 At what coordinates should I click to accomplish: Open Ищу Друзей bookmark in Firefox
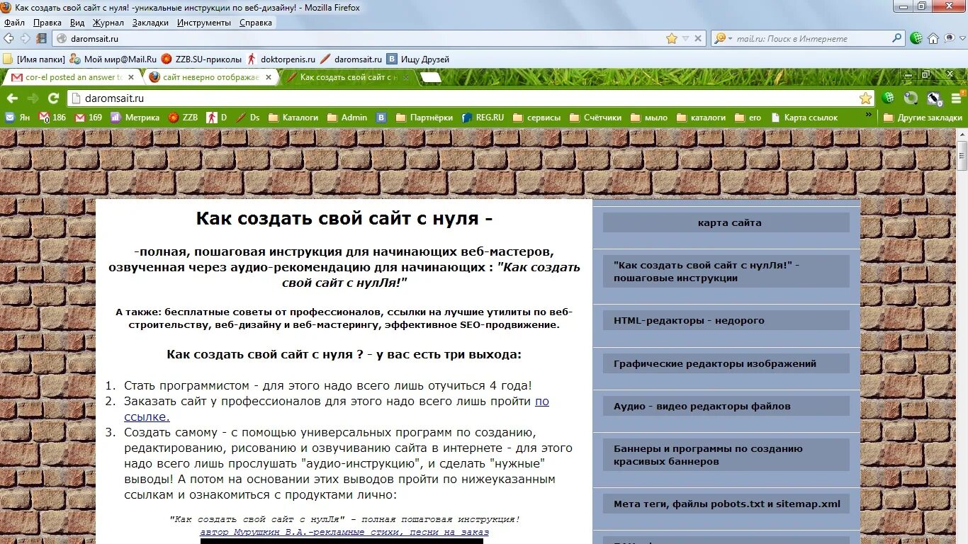418,59
